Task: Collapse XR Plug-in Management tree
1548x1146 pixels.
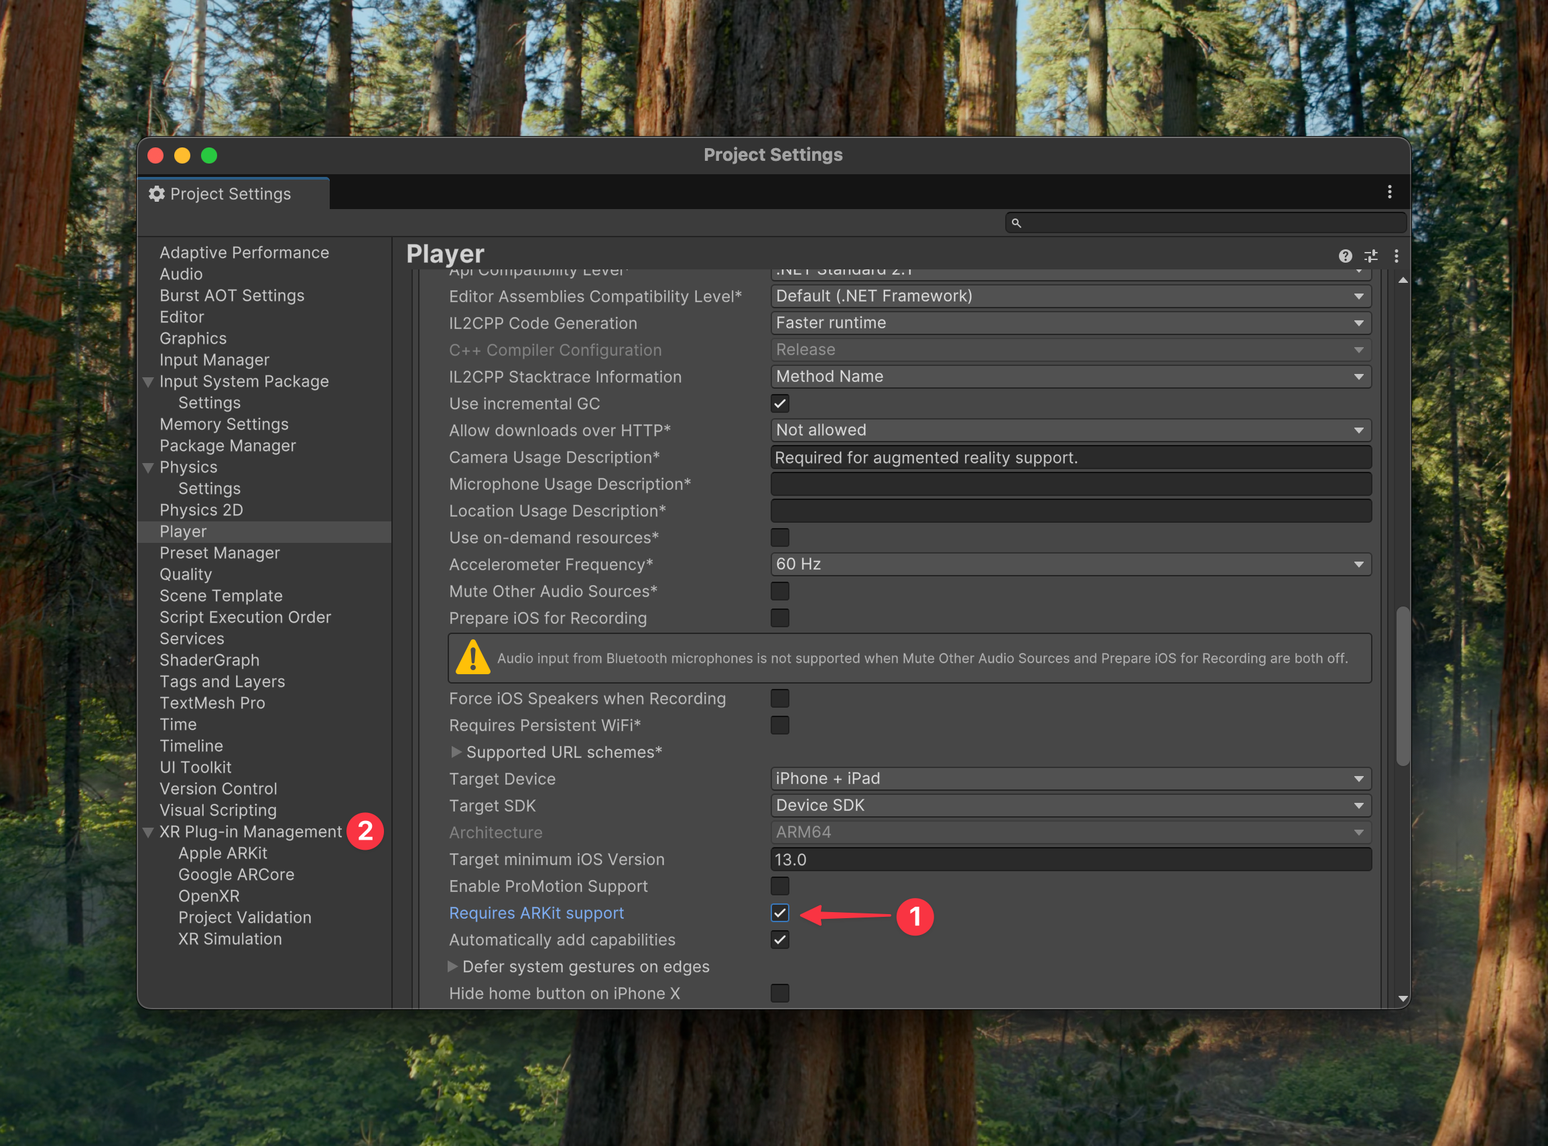Action: click(147, 832)
